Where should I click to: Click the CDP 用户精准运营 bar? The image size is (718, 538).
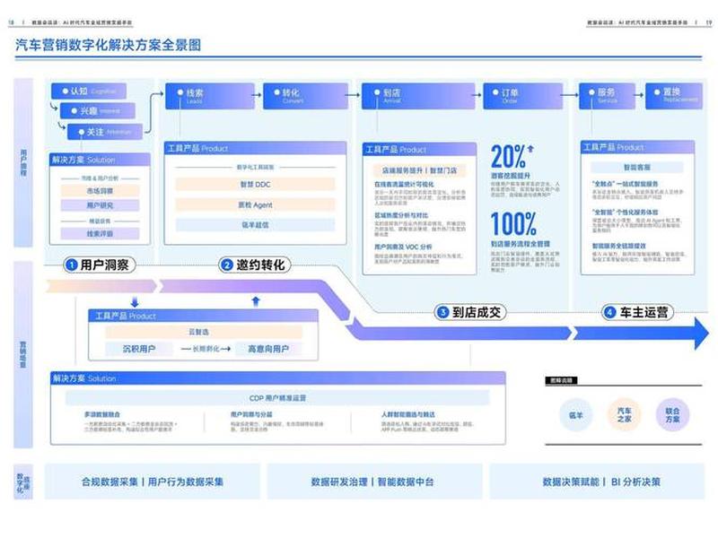click(x=277, y=398)
